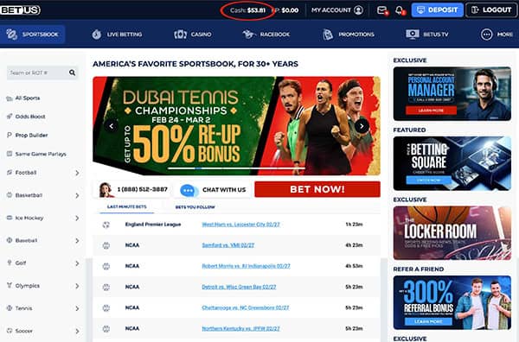Screen dimensions: 519x342
Task: Click the Live Betting stopwatch icon
Action: 96,34
